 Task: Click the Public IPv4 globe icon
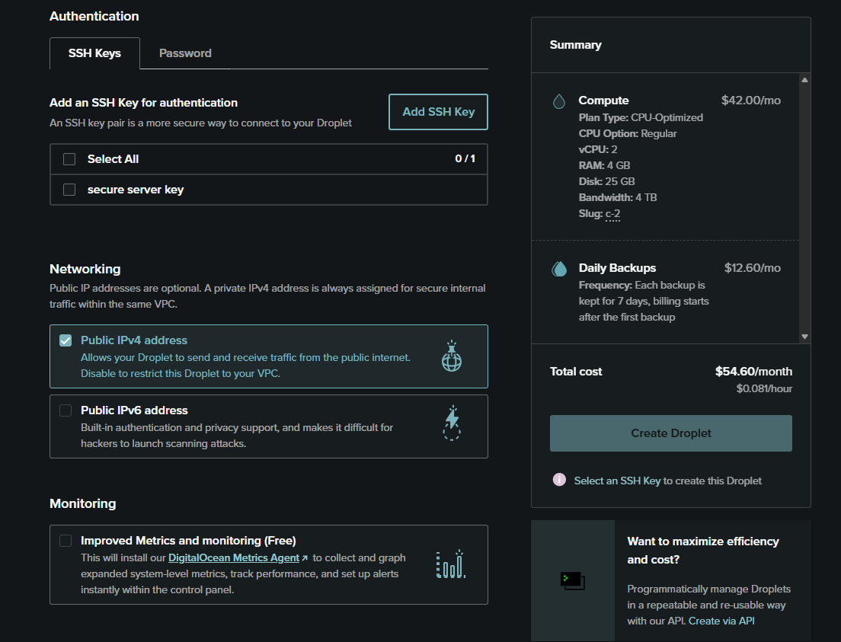pos(452,356)
